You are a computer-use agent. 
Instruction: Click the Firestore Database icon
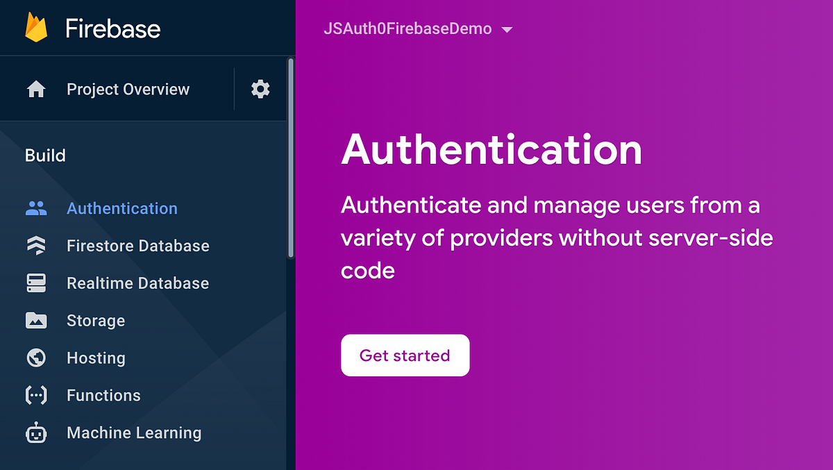(37, 245)
